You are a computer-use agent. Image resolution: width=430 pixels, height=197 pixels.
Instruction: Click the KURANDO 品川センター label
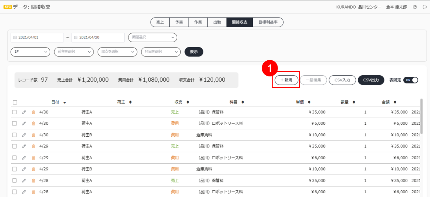coord(358,7)
